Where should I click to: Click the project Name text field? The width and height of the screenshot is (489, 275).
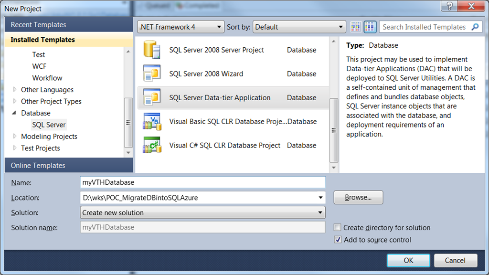(x=202, y=182)
